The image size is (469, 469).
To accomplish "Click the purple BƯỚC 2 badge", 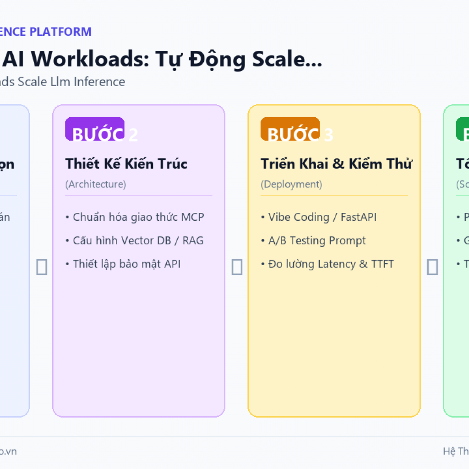I will click(95, 129).
